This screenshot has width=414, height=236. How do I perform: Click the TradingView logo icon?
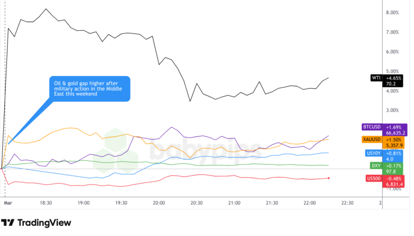coord(8,223)
